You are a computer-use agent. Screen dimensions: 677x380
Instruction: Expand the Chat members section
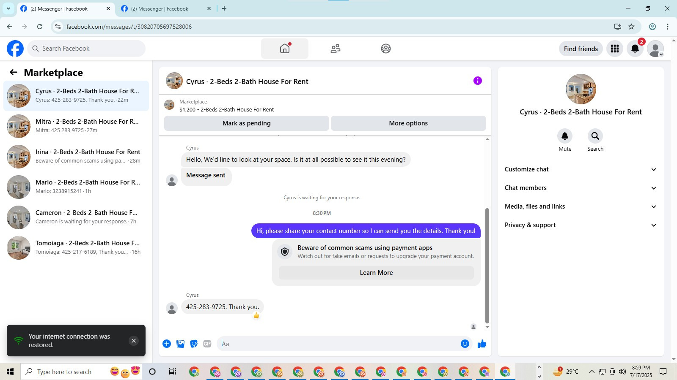(x=581, y=188)
